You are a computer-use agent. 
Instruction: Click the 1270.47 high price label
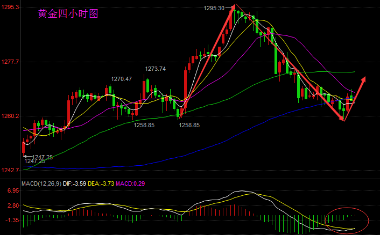point(122,79)
